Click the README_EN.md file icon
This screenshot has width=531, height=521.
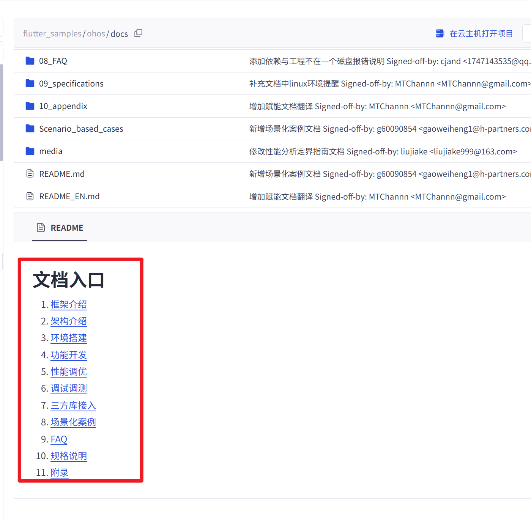(30, 196)
